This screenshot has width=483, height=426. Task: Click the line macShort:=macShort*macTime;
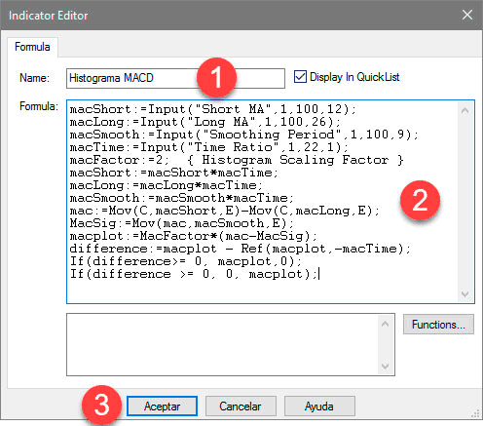pyautogui.click(x=174, y=173)
